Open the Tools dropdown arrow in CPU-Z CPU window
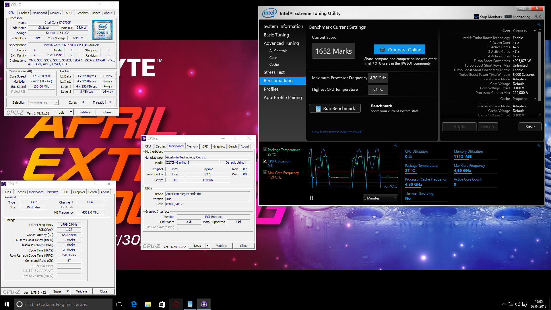The image size is (551, 310). pyautogui.click(x=71, y=112)
